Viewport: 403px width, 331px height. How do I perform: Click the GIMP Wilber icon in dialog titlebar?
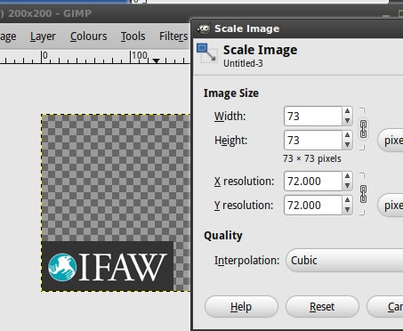pos(204,28)
